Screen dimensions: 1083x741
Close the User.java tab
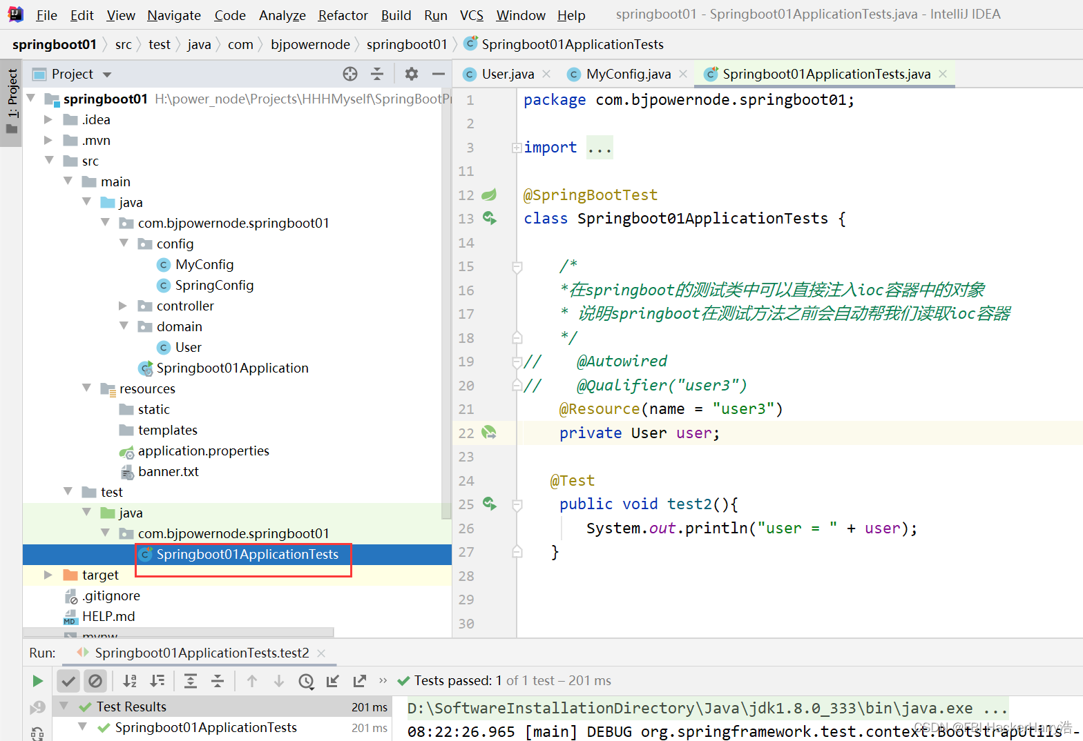tap(546, 74)
